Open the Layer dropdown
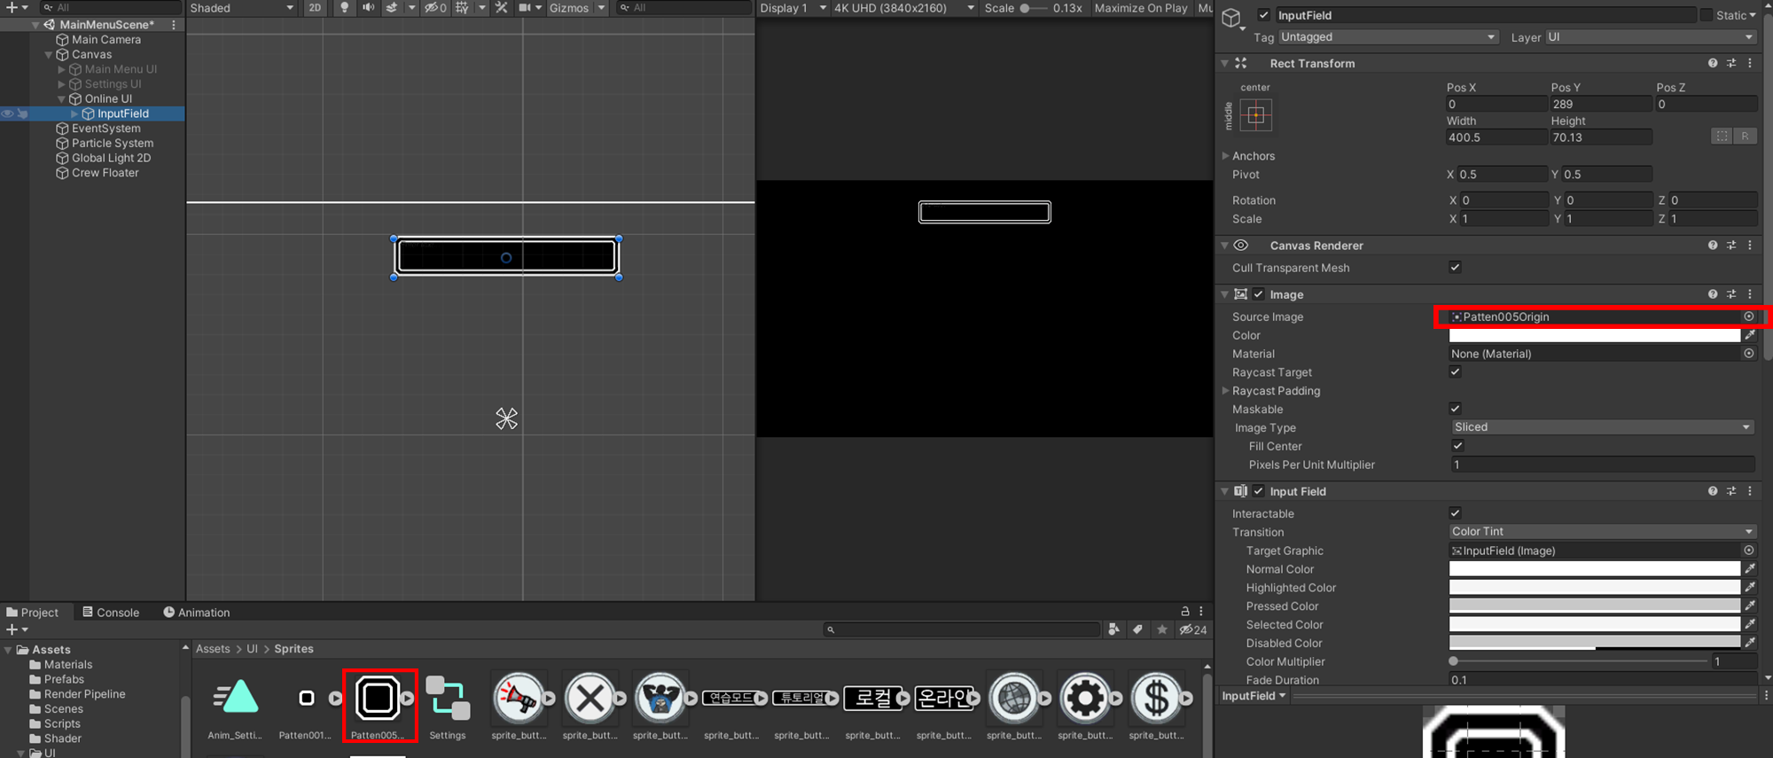 1651,37
